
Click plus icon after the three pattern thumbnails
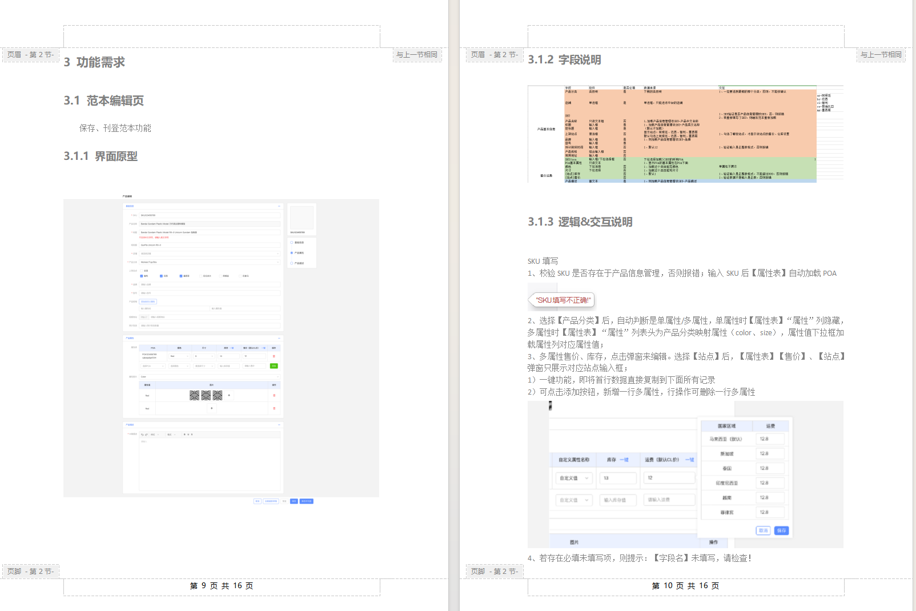point(230,395)
